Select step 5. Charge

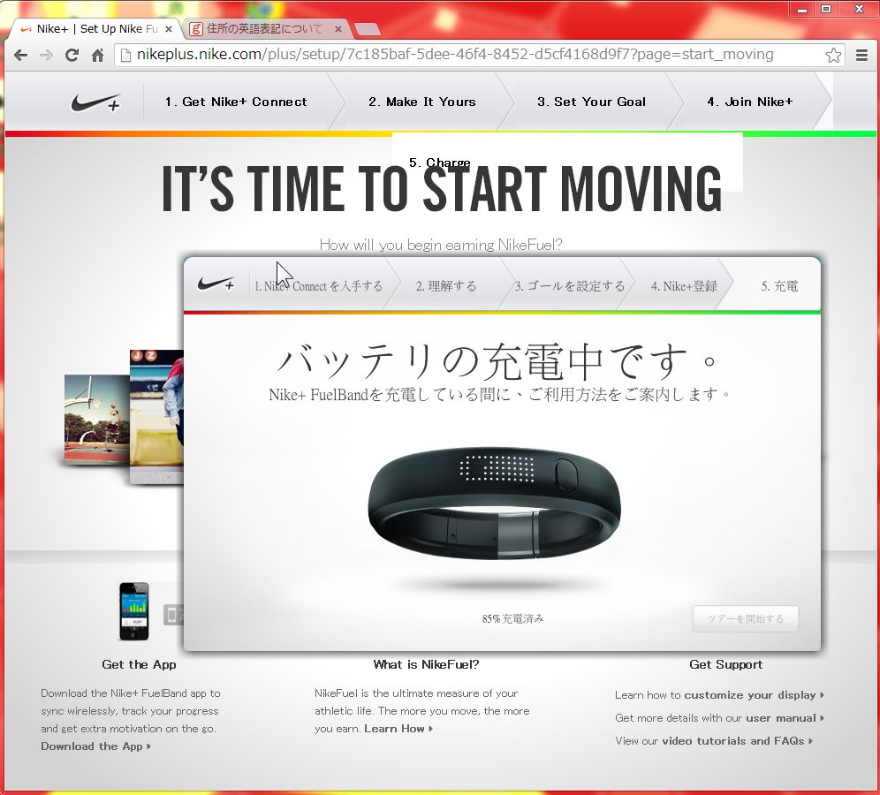[x=439, y=163]
